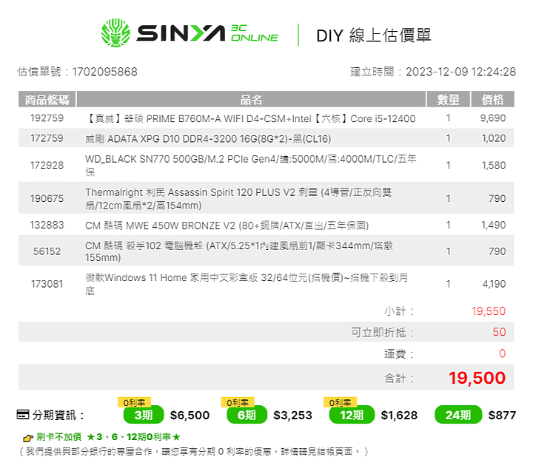533x474 pixels.
Task: Click the 價格 column header
Action: (492, 100)
